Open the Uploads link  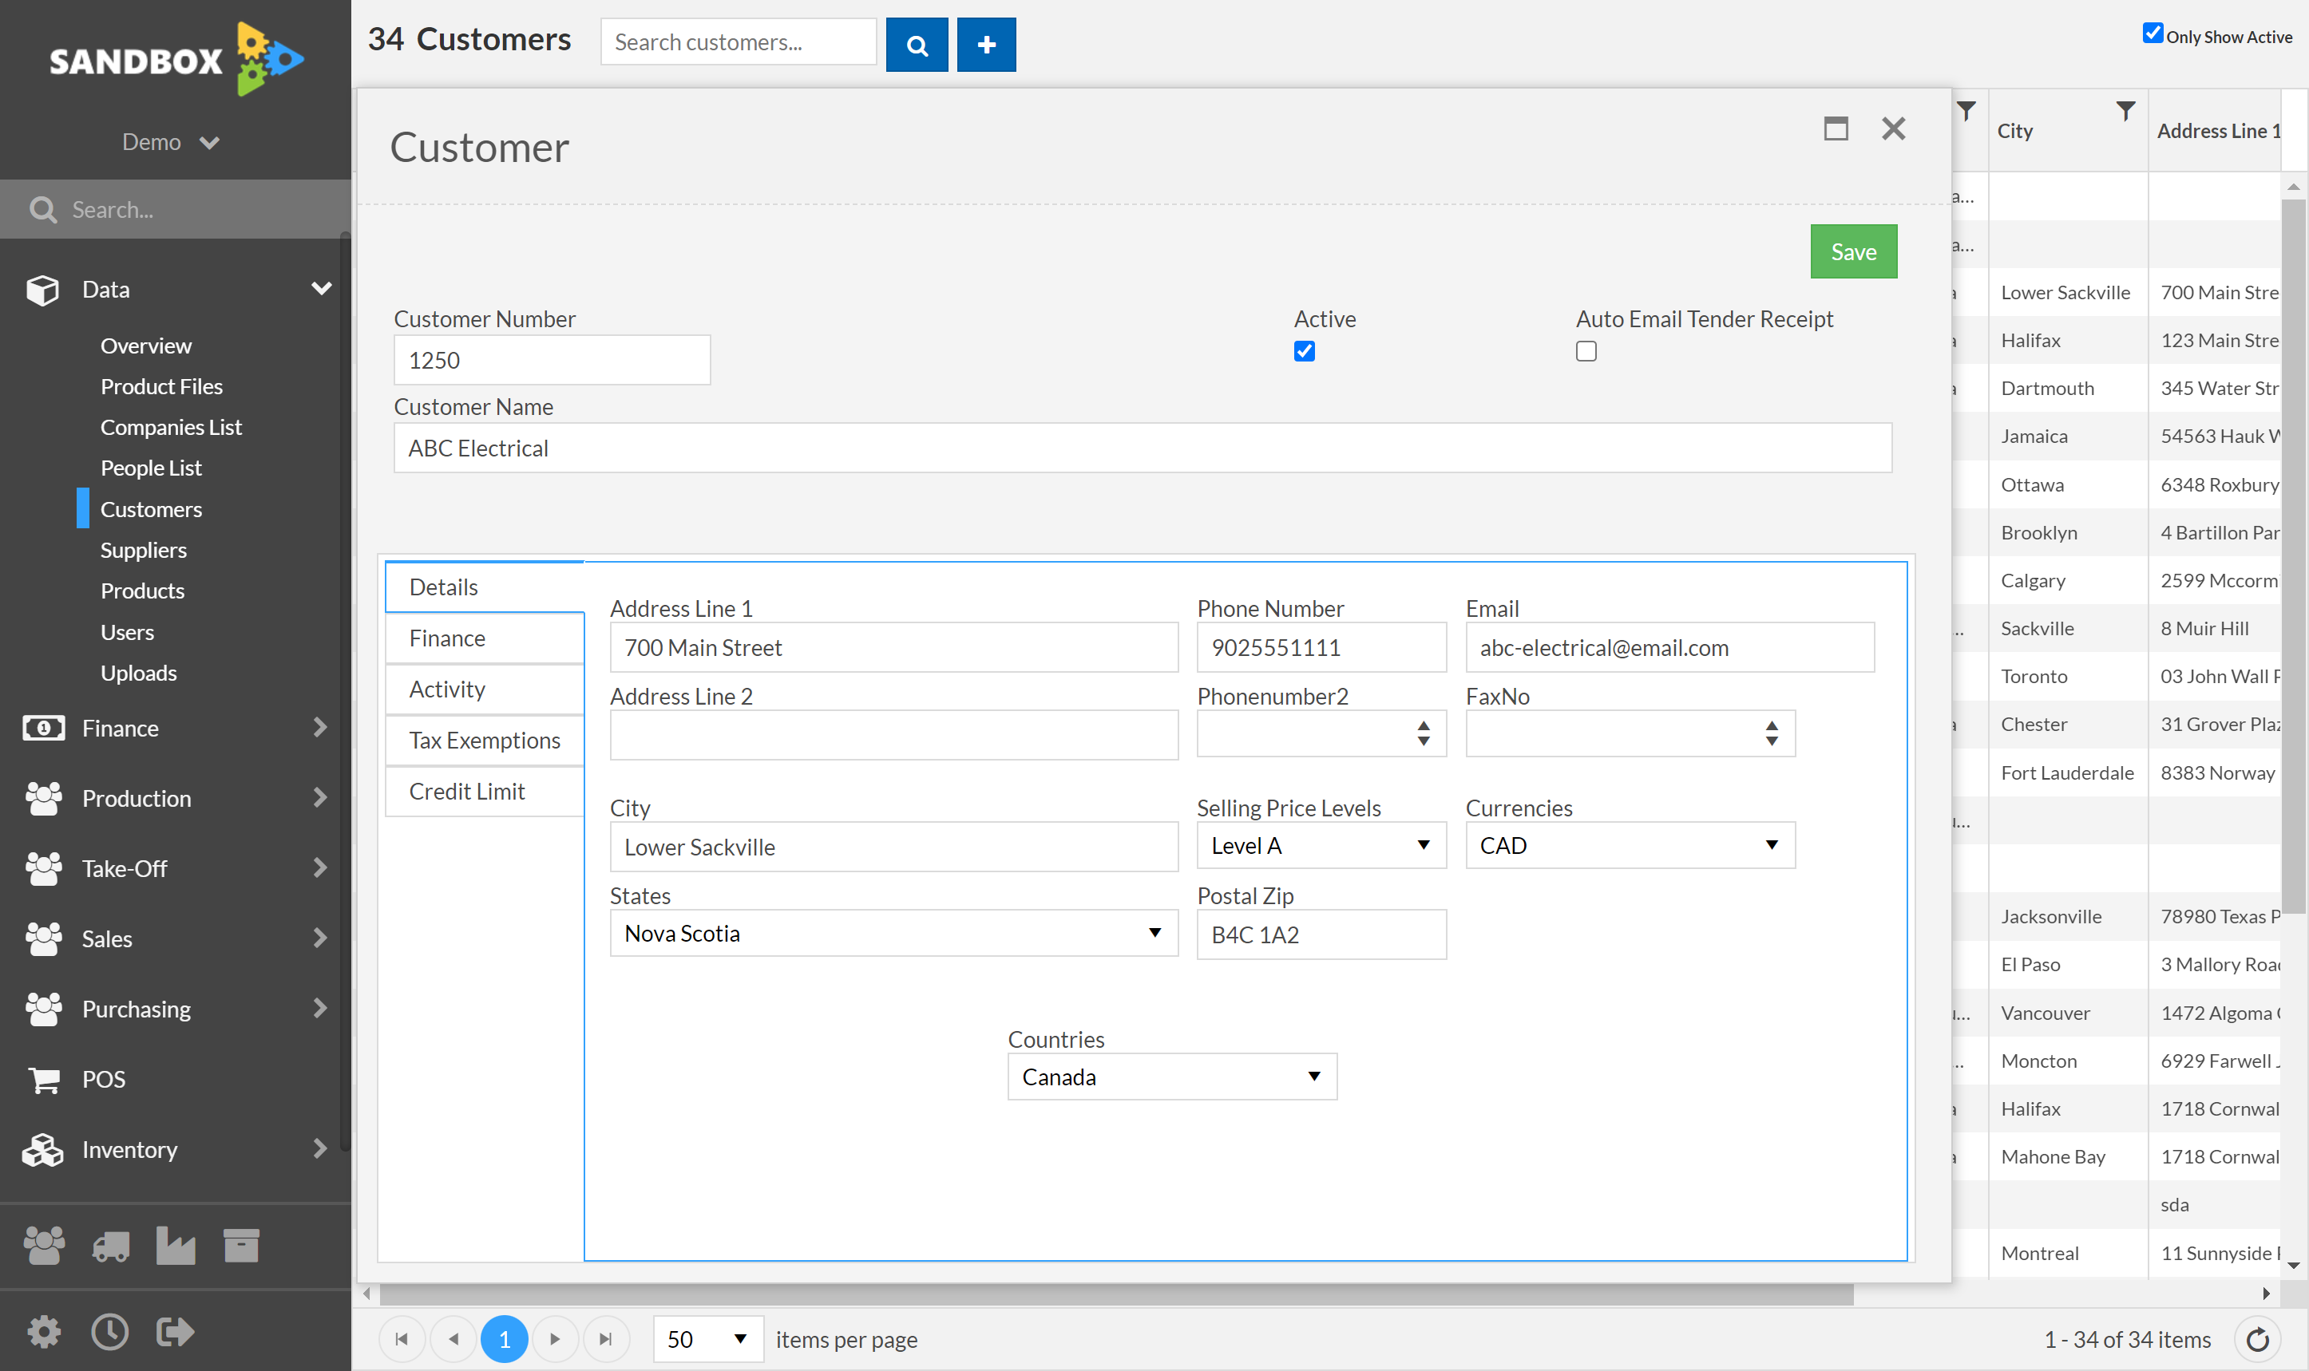(x=139, y=674)
